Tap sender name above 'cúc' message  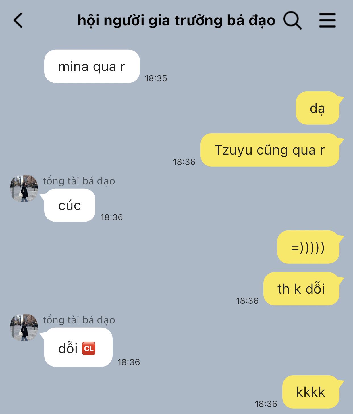[79, 181]
